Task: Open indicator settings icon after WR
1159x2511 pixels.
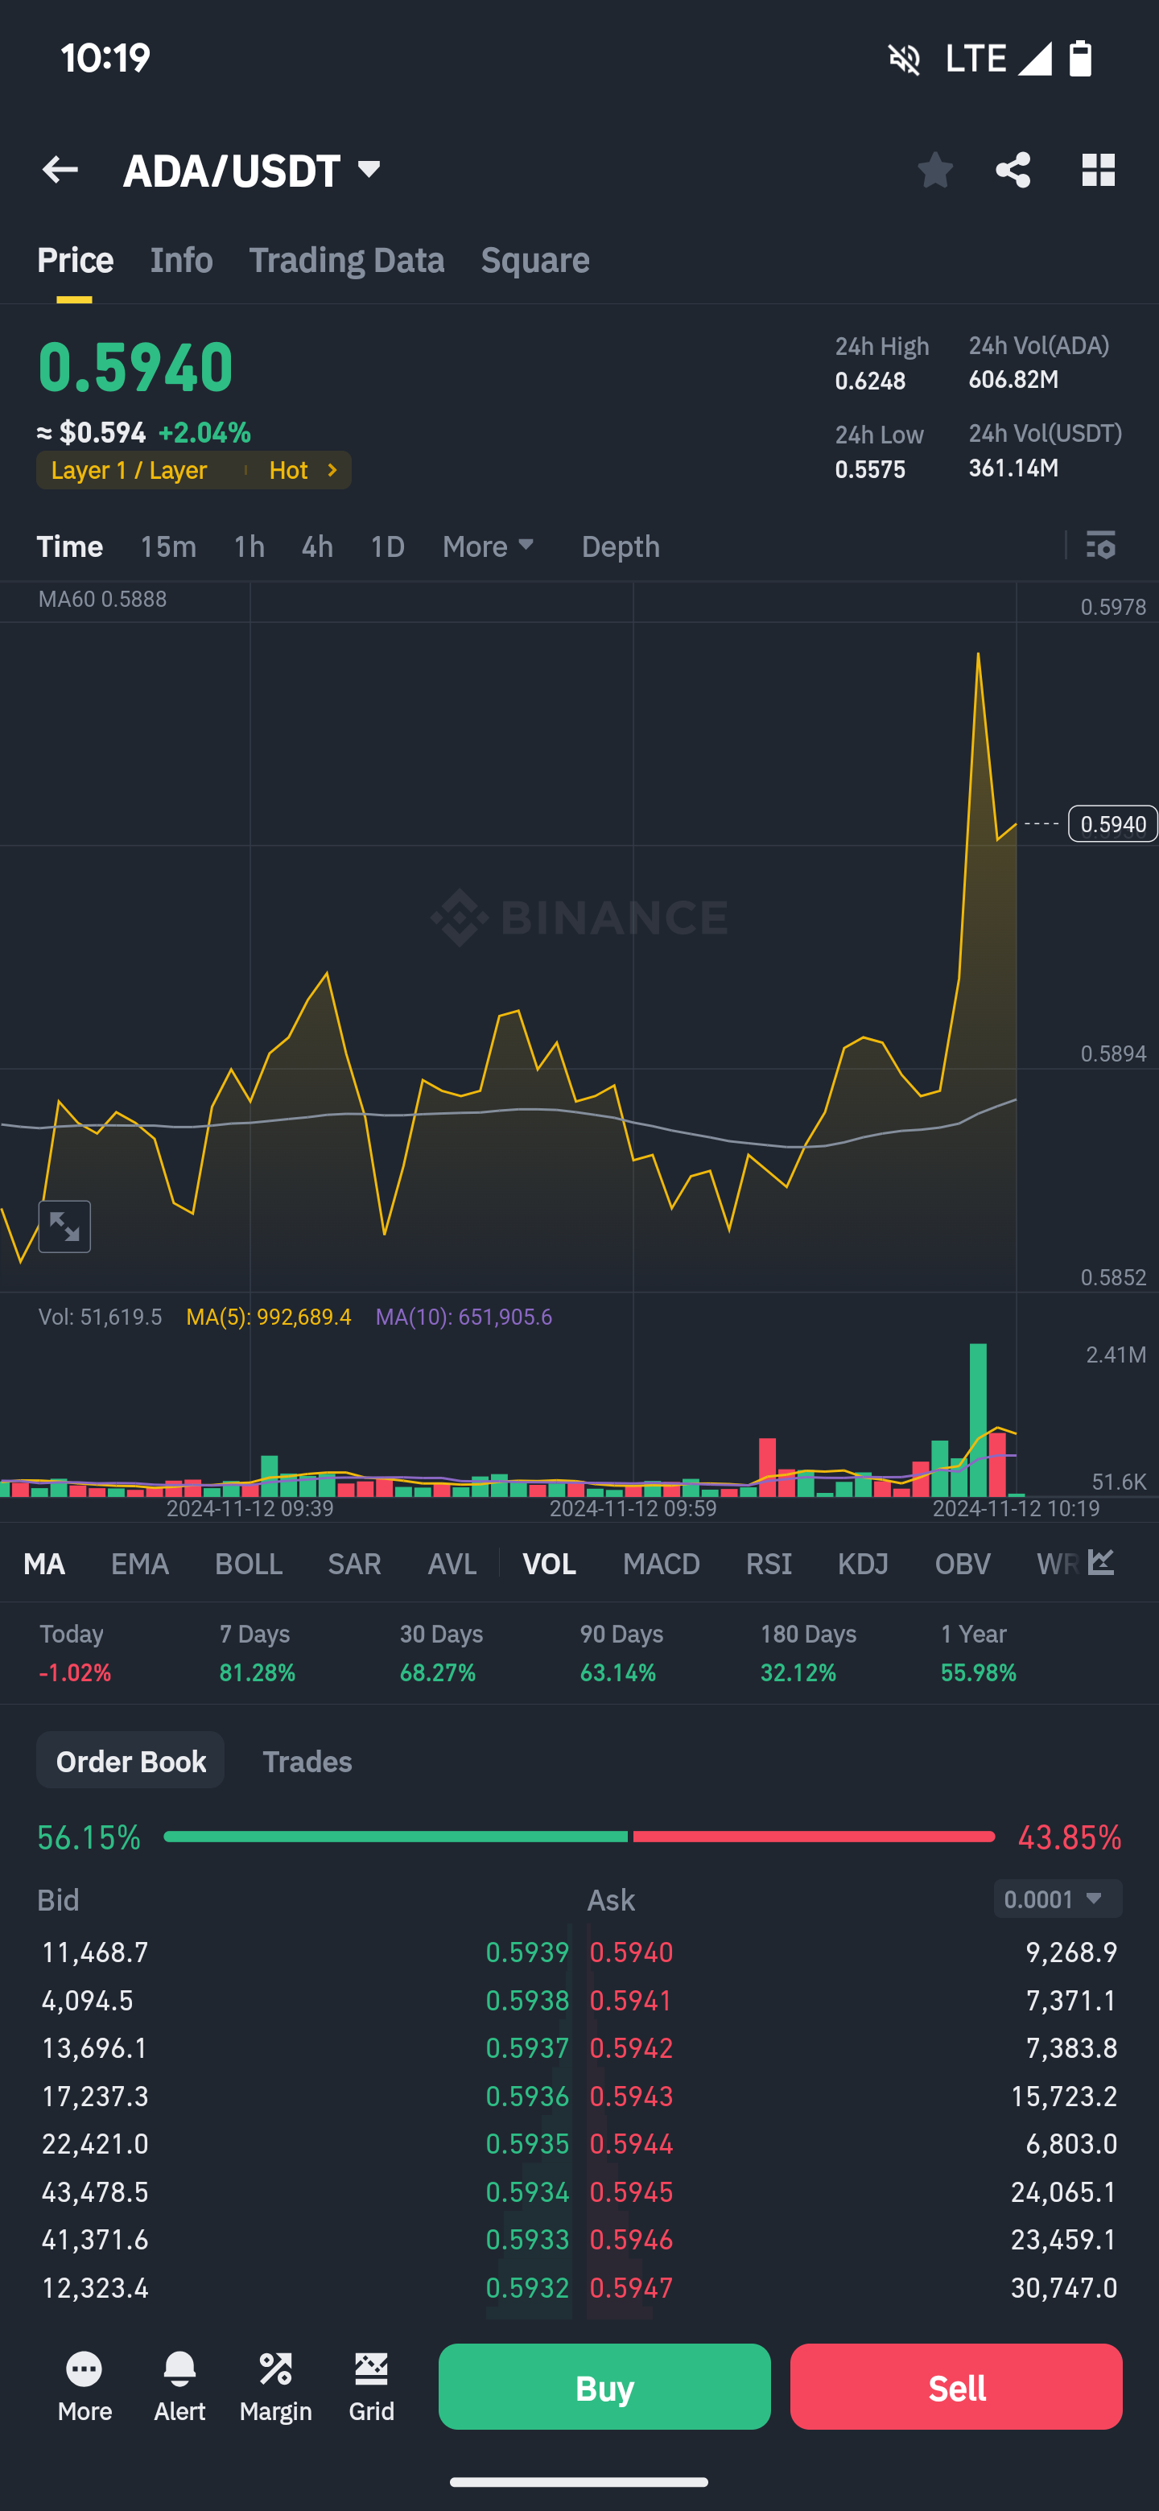Action: point(1102,1563)
